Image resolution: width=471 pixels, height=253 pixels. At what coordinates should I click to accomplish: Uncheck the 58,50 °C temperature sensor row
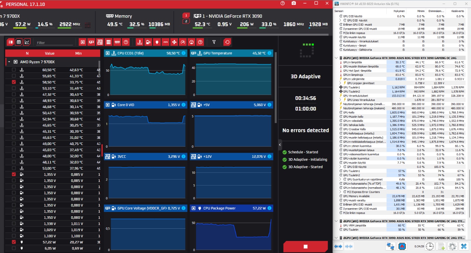click(x=14, y=82)
